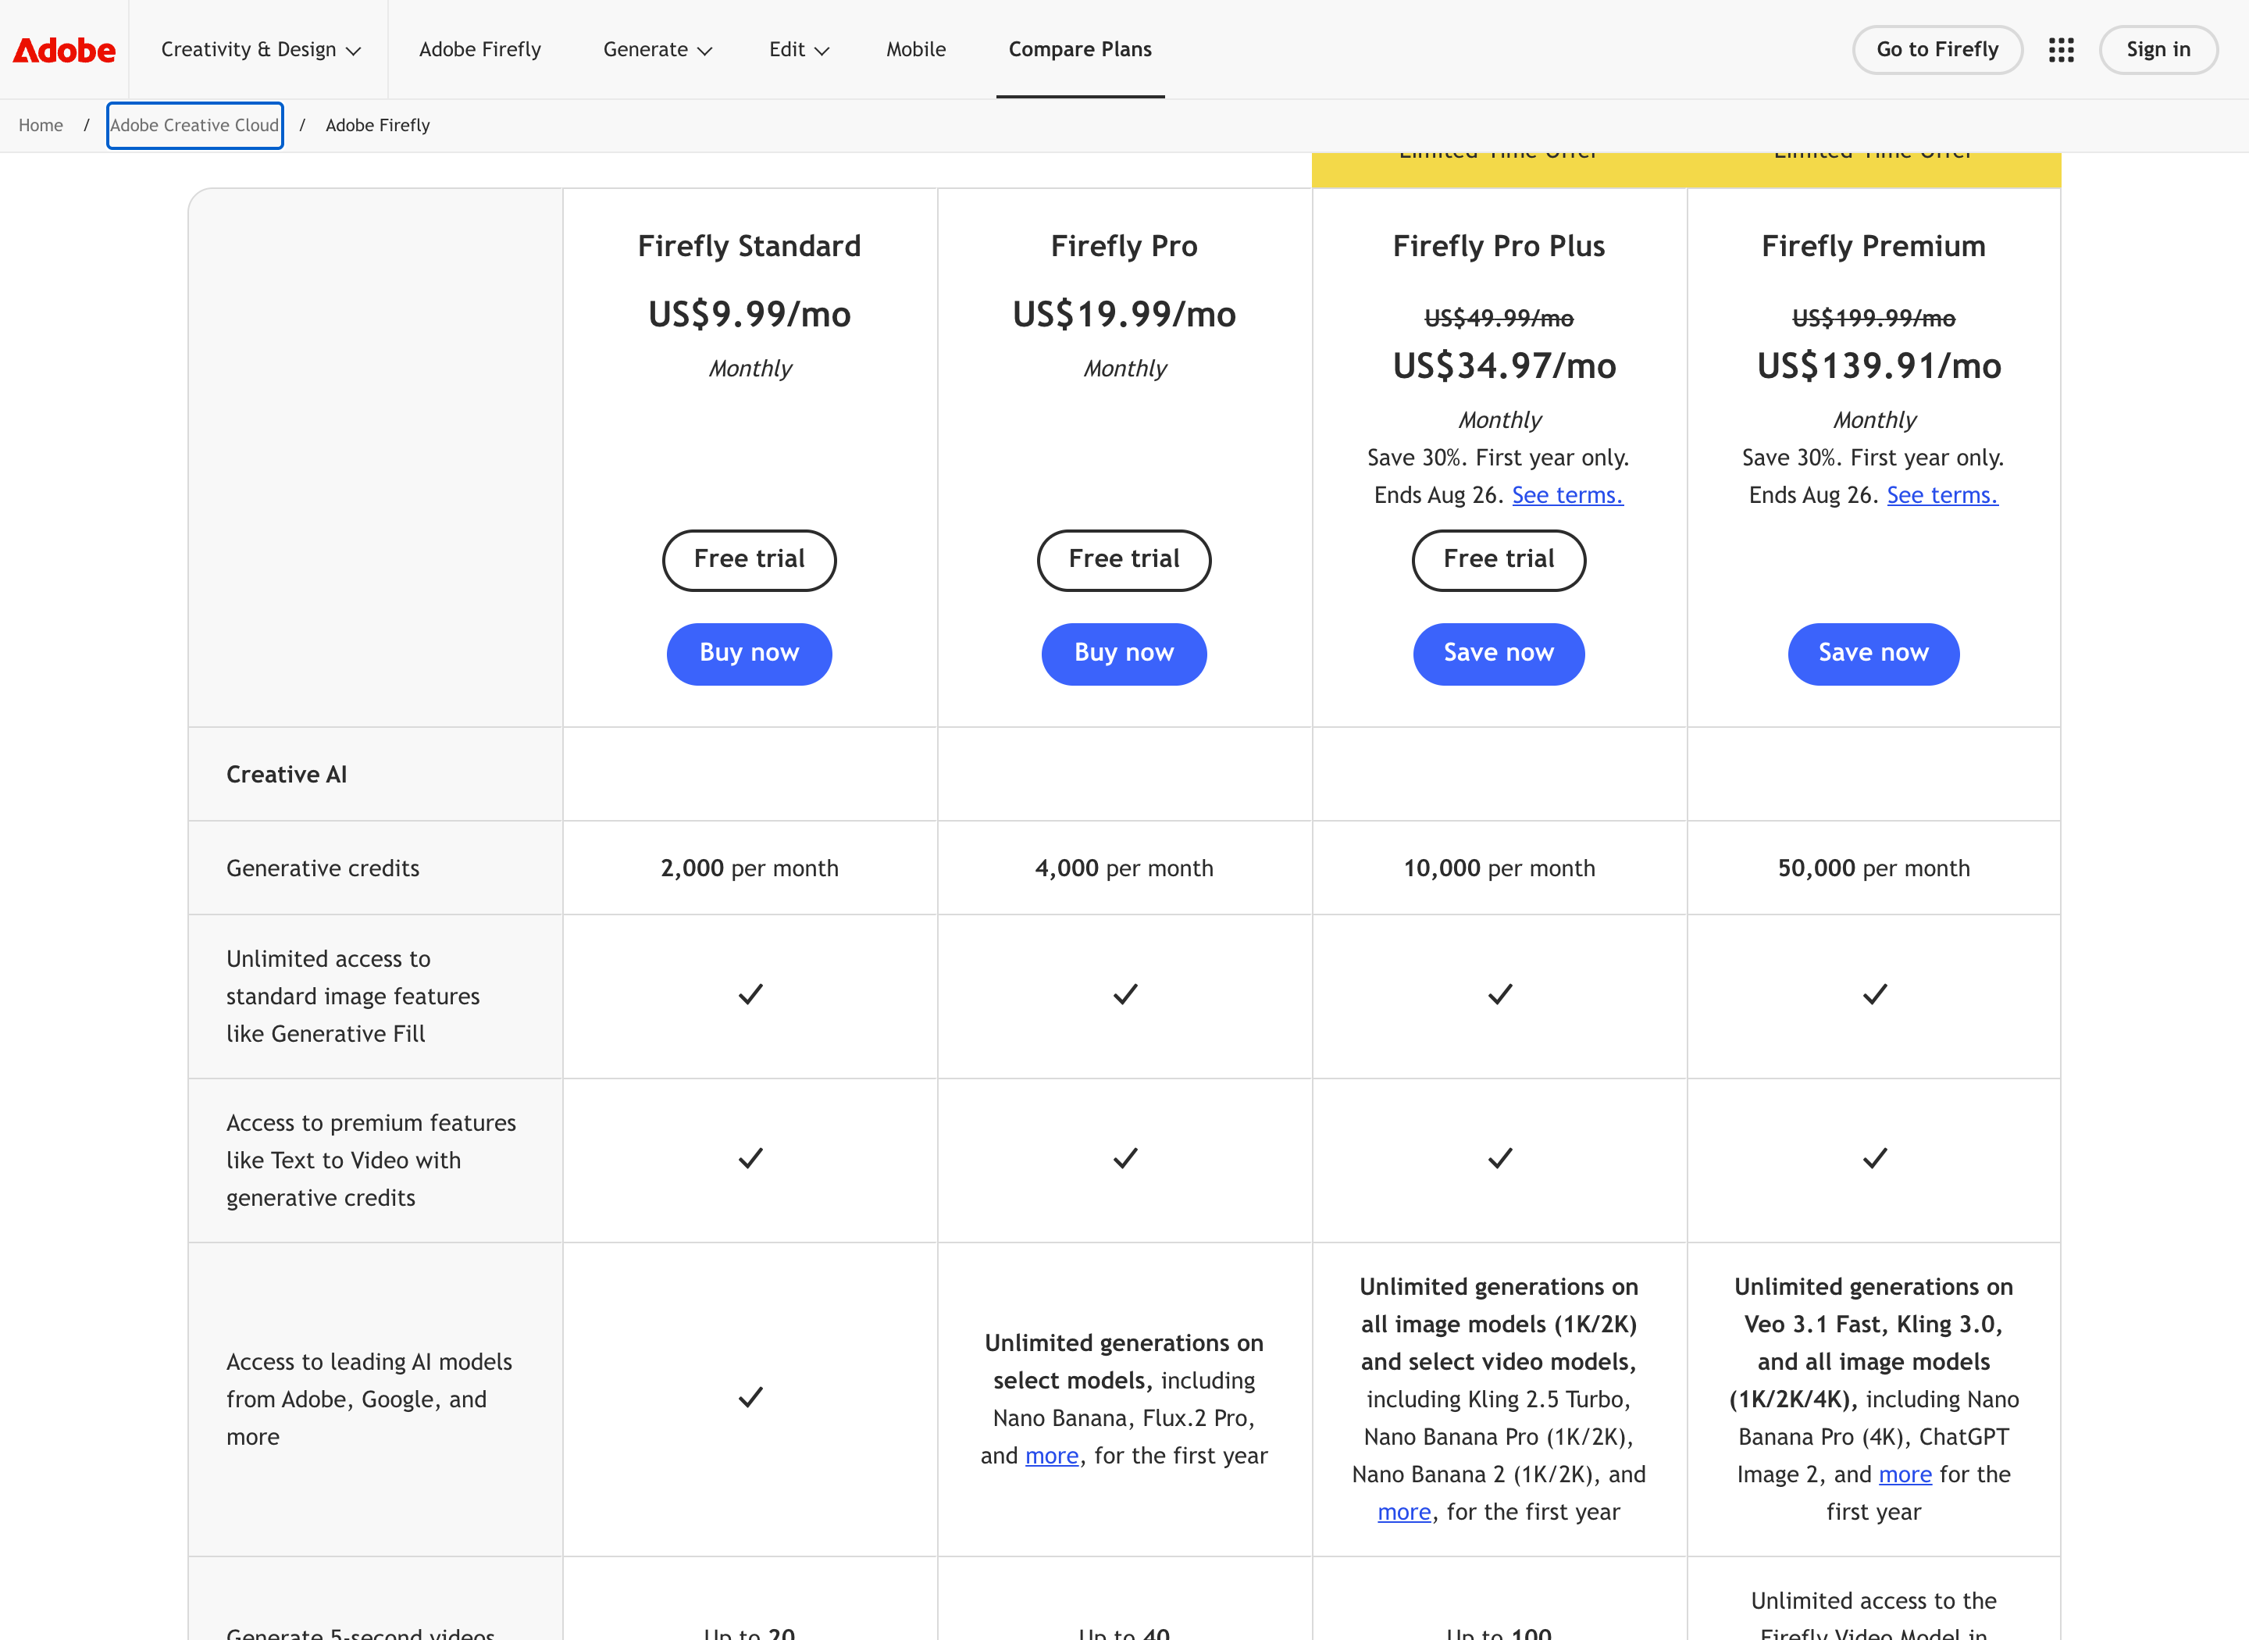2249x1640 pixels.
Task: Click the Firefly Standard plan heading
Action: click(x=750, y=246)
